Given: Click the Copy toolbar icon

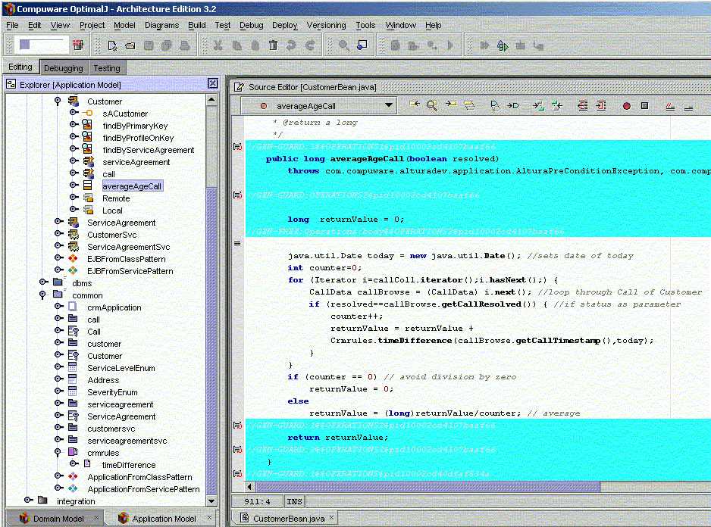Looking at the screenshot, I should [236, 45].
